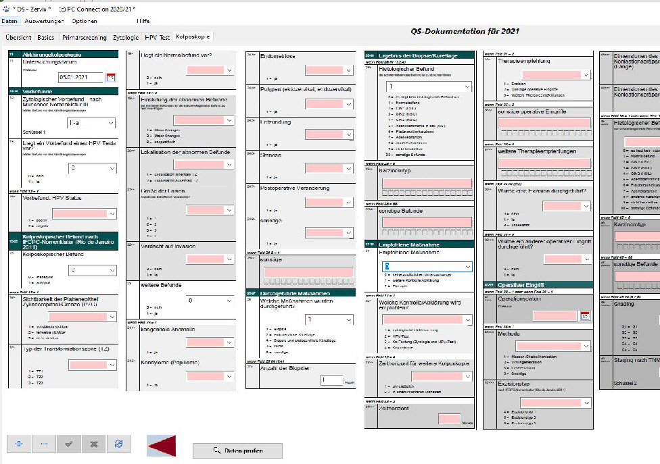Click the confirm checkmark icon
The image size is (660, 464).
coord(68,444)
